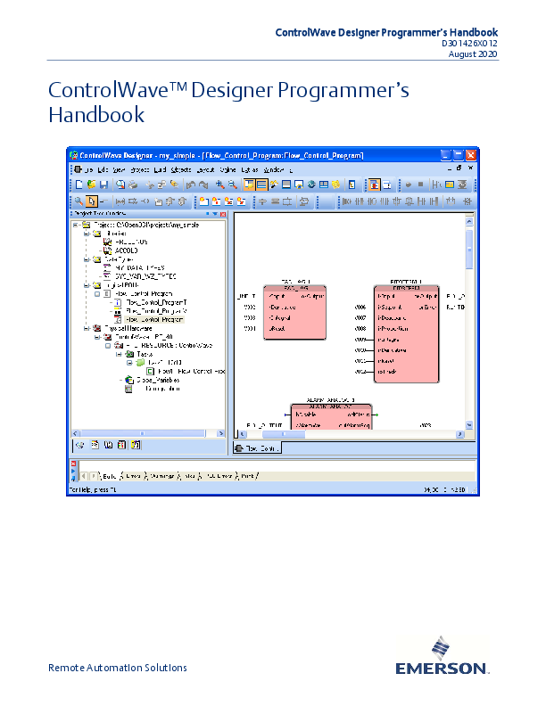
Task: Select the ALARM_ANALOG function block
Action: tap(331, 416)
